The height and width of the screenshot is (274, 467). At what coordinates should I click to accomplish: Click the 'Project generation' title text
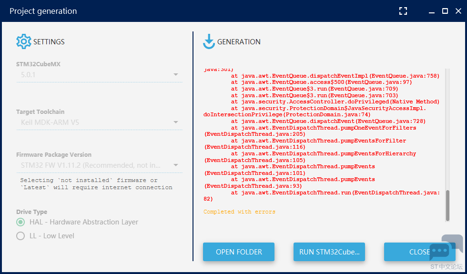tap(43, 11)
